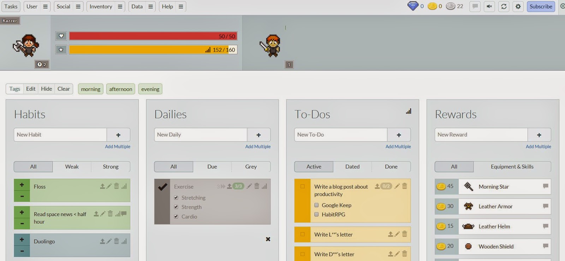The image size is (565, 261).
Task: Delete the Exercise daily
Action: (x=257, y=186)
